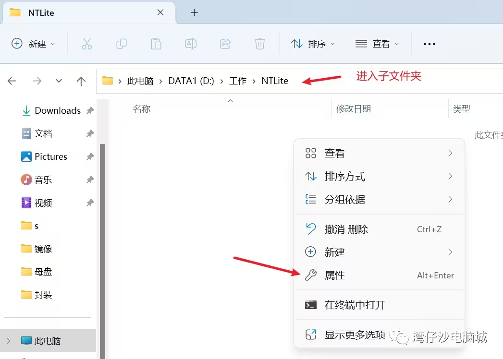This screenshot has height=359, width=503.
Task: Click DATA1 (D:) in the breadcrumb path
Action: (191, 81)
